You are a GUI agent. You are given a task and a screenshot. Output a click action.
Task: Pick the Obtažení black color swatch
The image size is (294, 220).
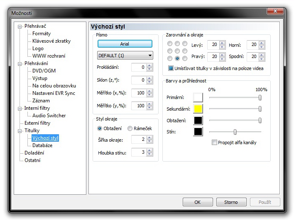(x=198, y=120)
